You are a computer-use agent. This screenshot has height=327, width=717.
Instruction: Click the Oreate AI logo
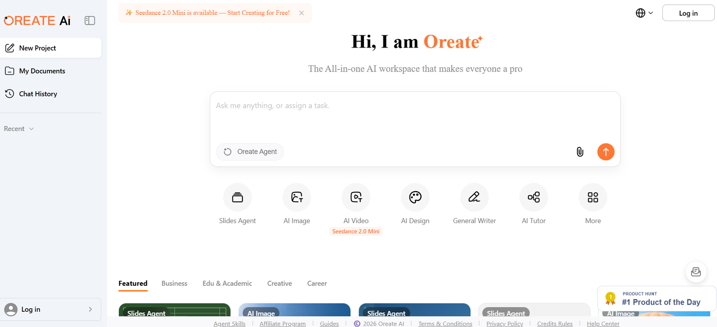tap(37, 21)
